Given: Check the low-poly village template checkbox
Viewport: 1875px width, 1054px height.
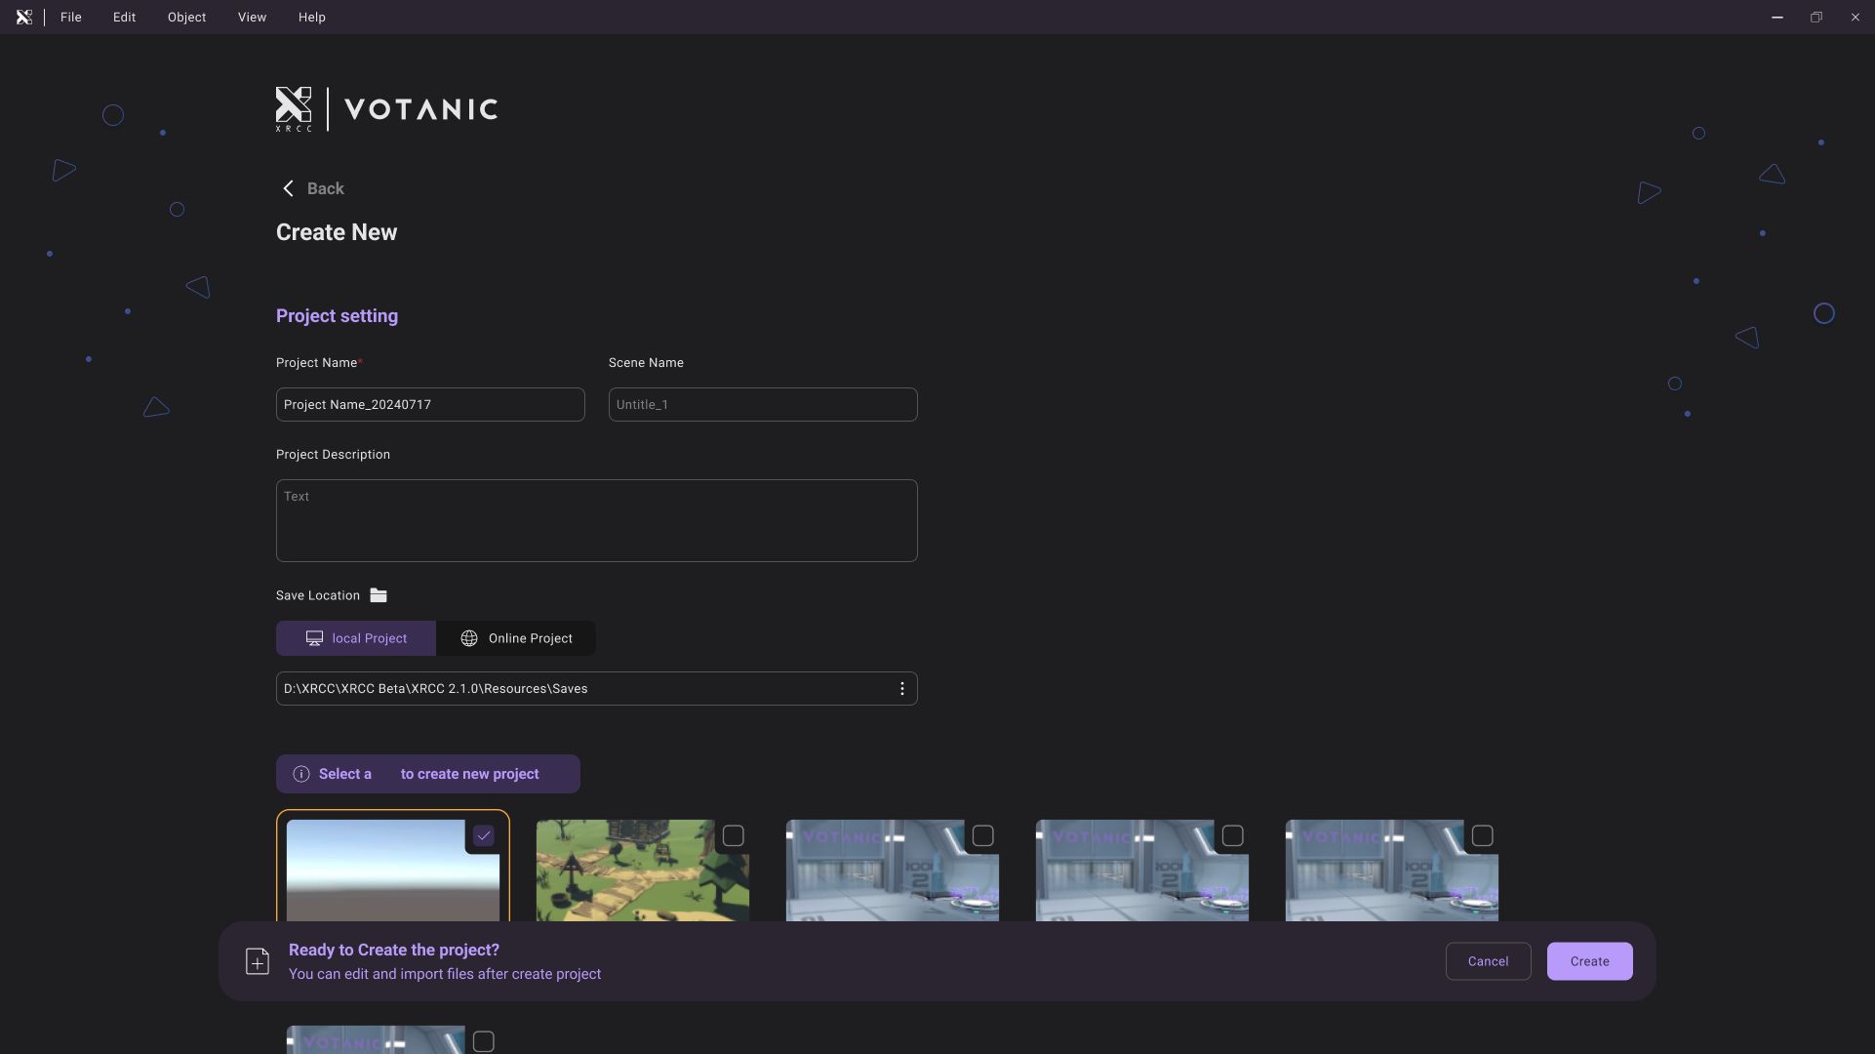Looking at the screenshot, I should click(x=734, y=836).
